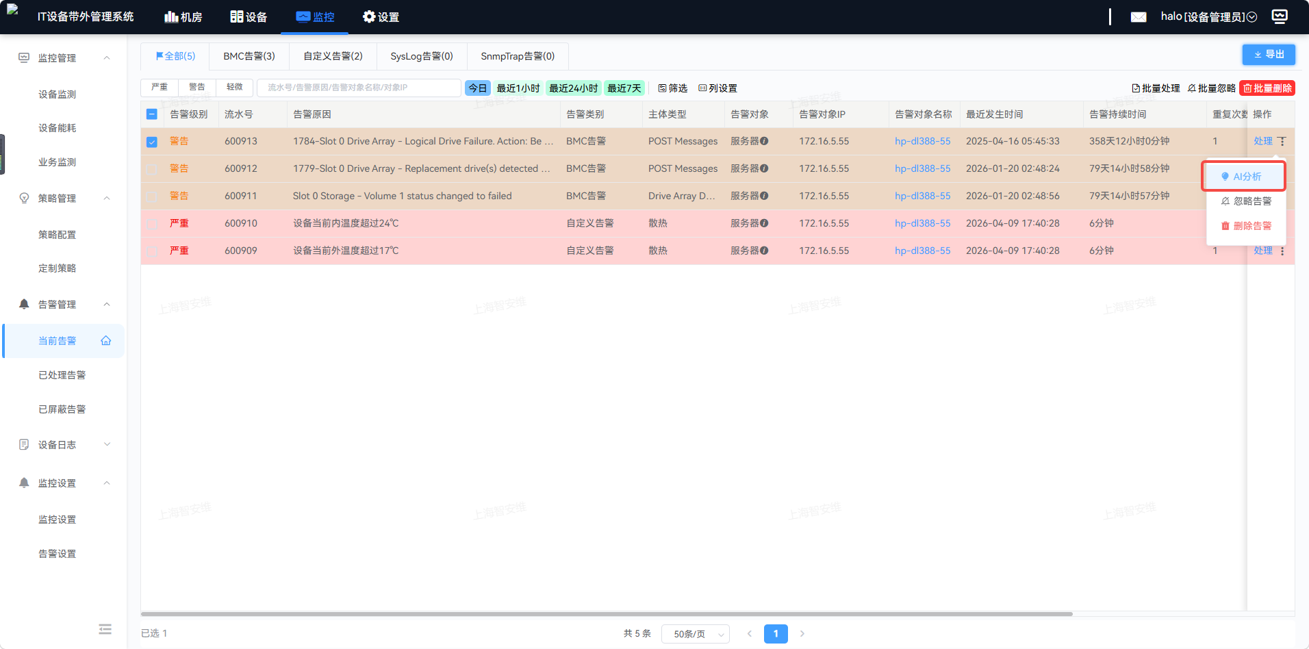The width and height of the screenshot is (1309, 649).
Task: Click the home icon beside 当前告警
Action: (x=106, y=341)
